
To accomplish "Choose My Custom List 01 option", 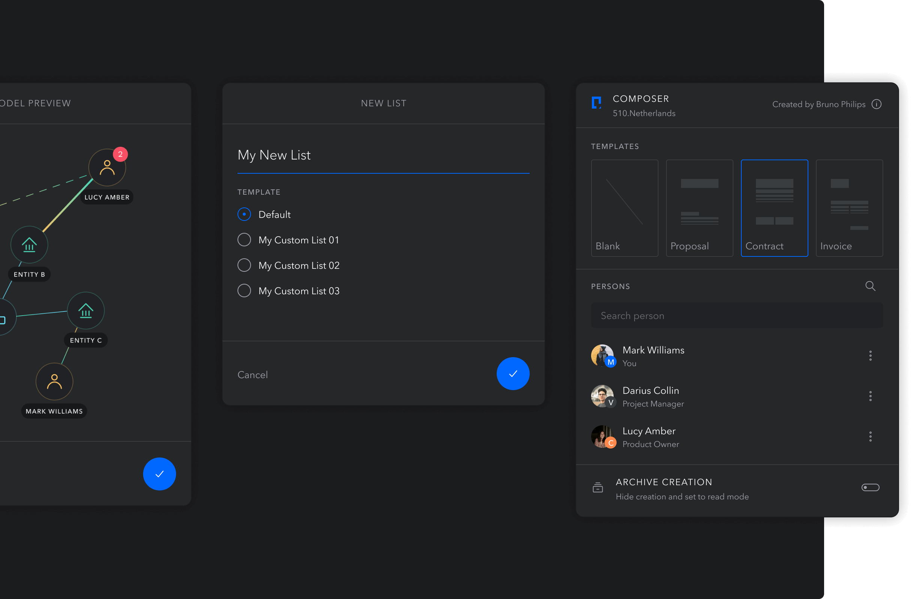I will pyautogui.click(x=244, y=240).
